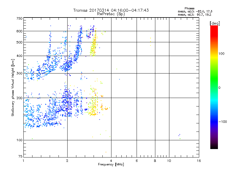Click the x-axis tick label '16'
This screenshot has height=175, width=234.
199,161
